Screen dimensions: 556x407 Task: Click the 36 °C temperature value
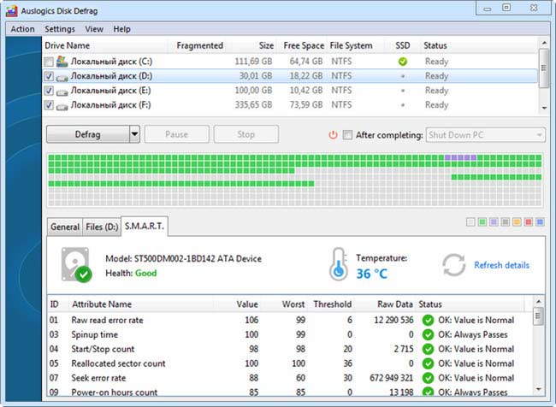371,274
